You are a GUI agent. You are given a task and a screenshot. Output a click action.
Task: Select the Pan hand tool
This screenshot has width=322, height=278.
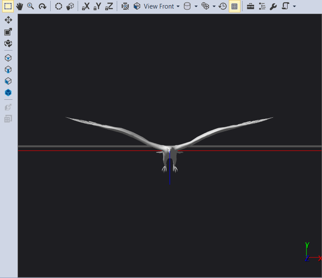[19, 6]
